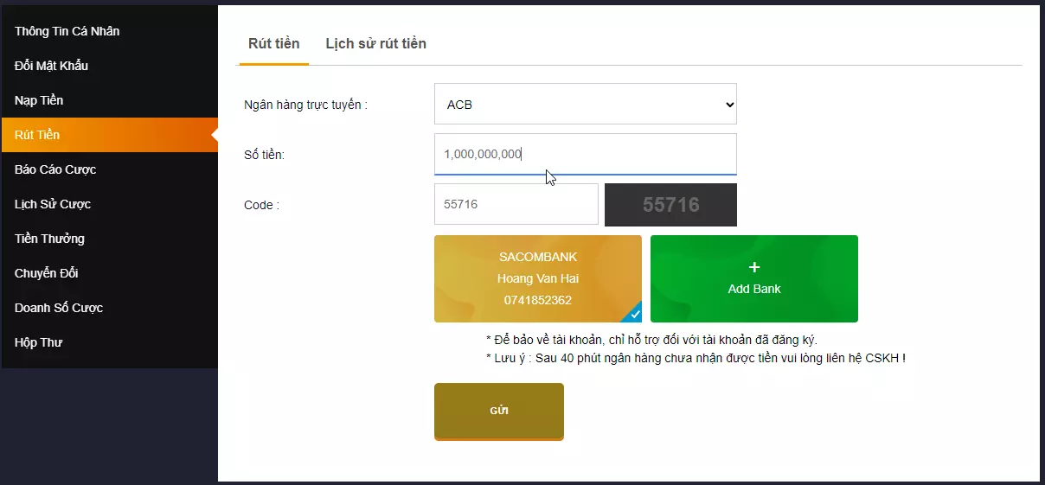Image resolution: width=1045 pixels, height=485 pixels.
Task: Click the Số tiền amount field
Action: [x=585, y=154]
